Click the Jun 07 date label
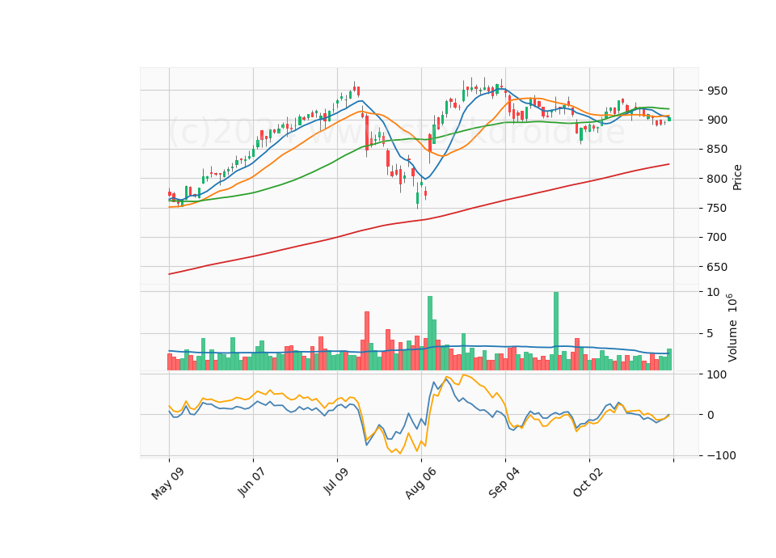The width and height of the screenshot is (776, 558). 252,482
